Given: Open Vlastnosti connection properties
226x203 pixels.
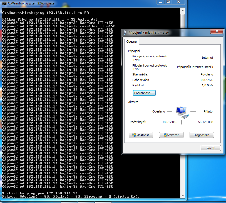Looking at the screenshot, I should point(141,135).
